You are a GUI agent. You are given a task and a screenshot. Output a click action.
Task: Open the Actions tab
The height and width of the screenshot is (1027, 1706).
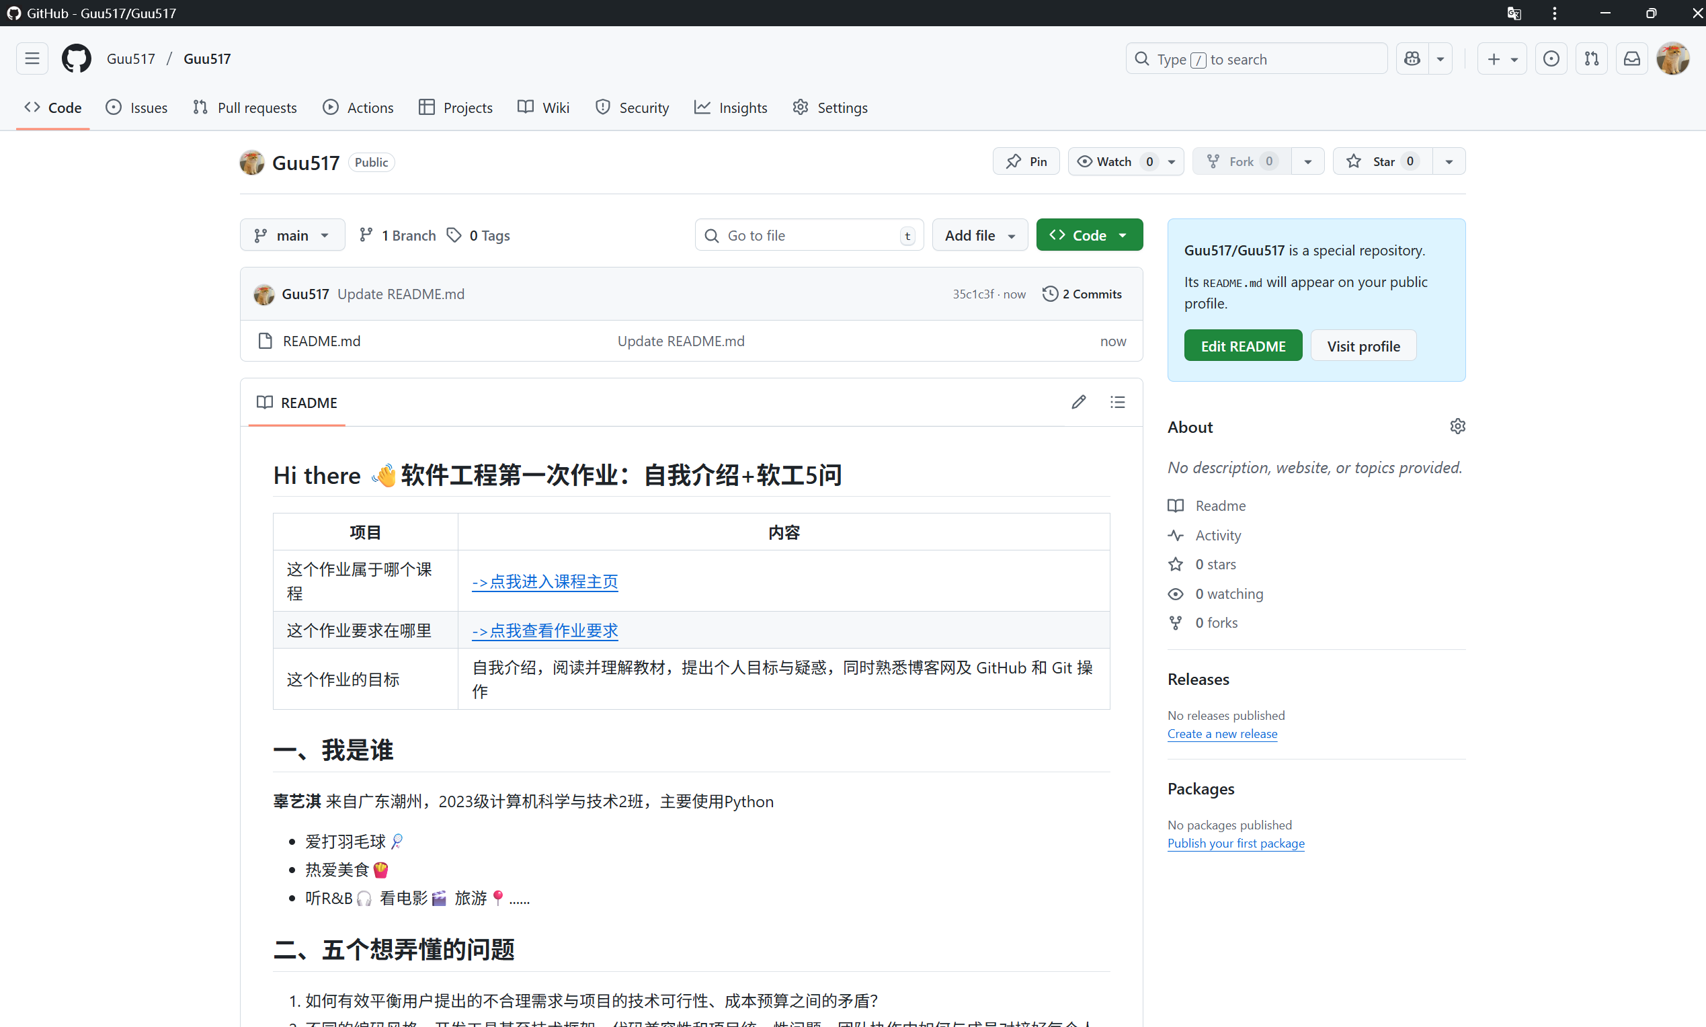[358, 108]
